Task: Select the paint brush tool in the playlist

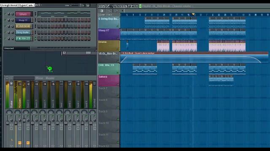Action: pos(111,6)
